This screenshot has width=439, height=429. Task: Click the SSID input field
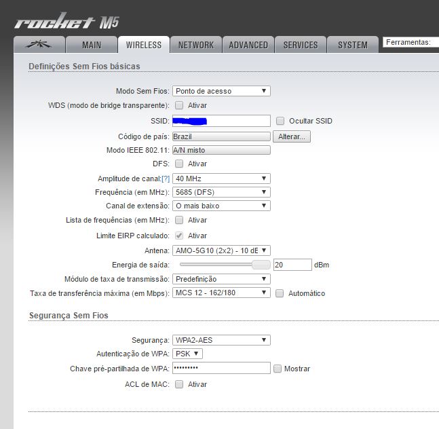click(x=221, y=121)
